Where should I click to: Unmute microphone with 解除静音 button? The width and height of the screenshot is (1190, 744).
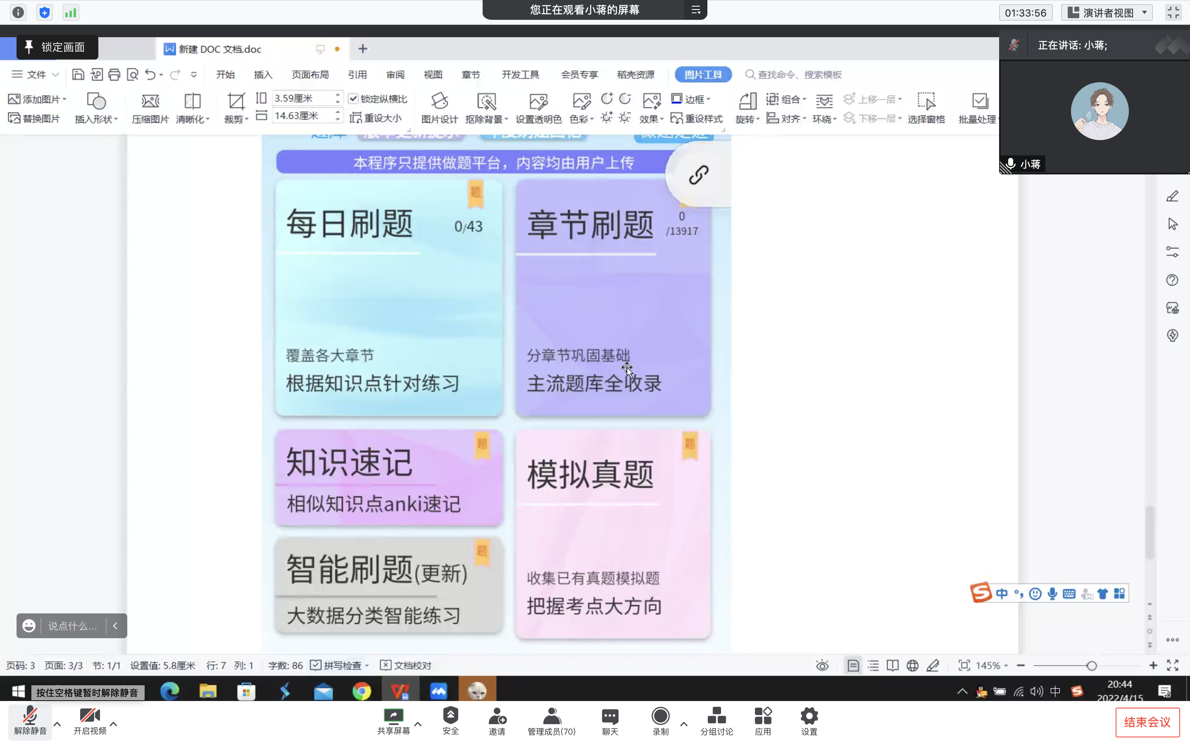(x=30, y=721)
